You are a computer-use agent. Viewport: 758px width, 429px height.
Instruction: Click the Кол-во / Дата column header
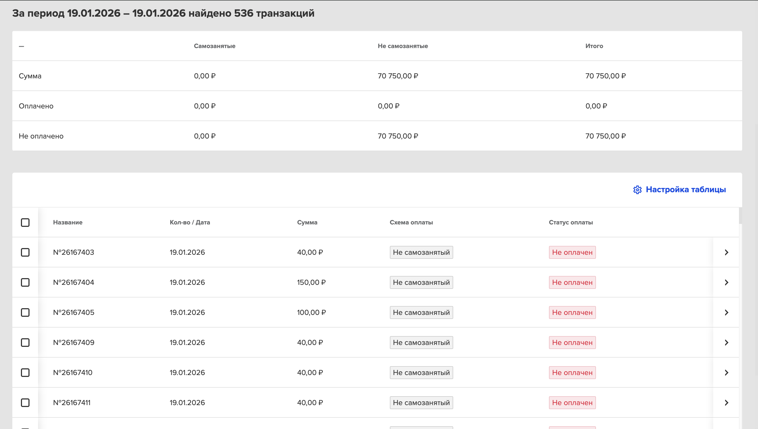[x=190, y=223]
